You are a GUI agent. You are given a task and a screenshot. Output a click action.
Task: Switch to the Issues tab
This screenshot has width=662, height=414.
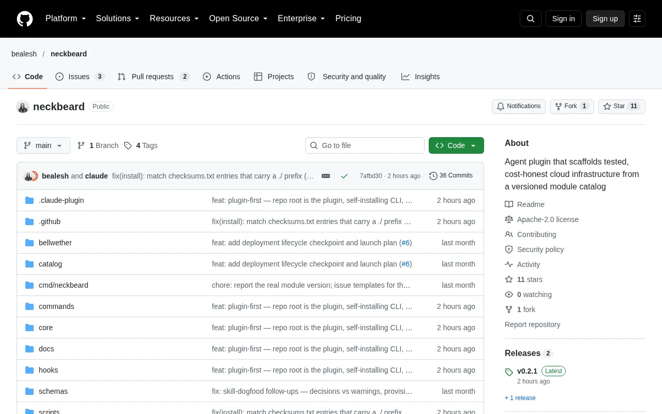(80, 77)
